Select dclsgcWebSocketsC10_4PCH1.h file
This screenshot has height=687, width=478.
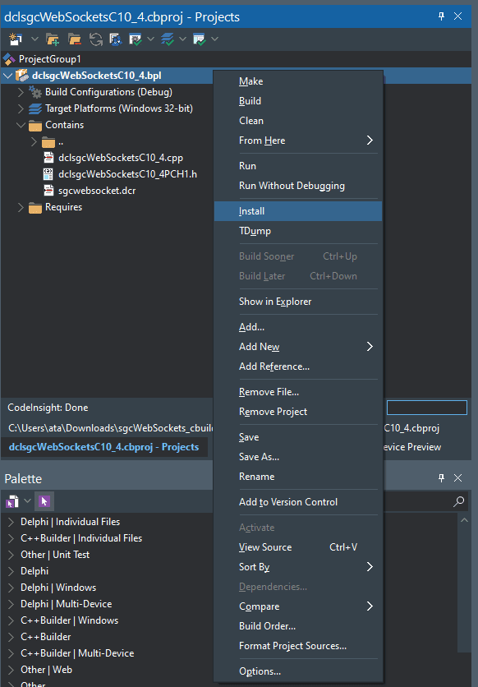click(127, 174)
